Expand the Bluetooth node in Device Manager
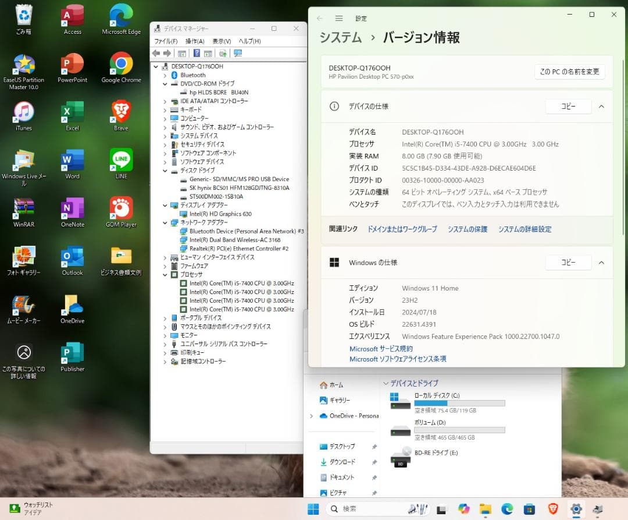The height and width of the screenshot is (520, 628). pyautogui.click(x=166, y=75)
